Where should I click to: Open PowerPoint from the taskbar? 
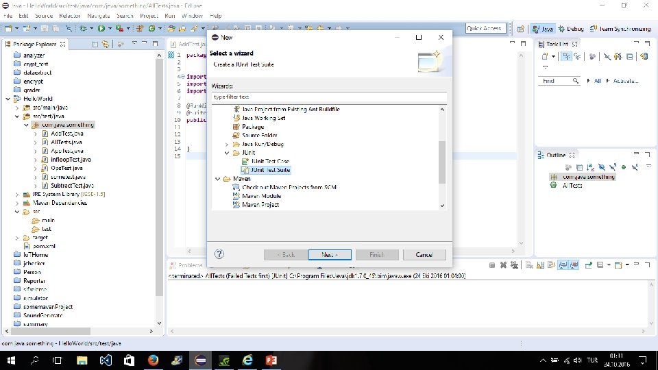point(271,360)
